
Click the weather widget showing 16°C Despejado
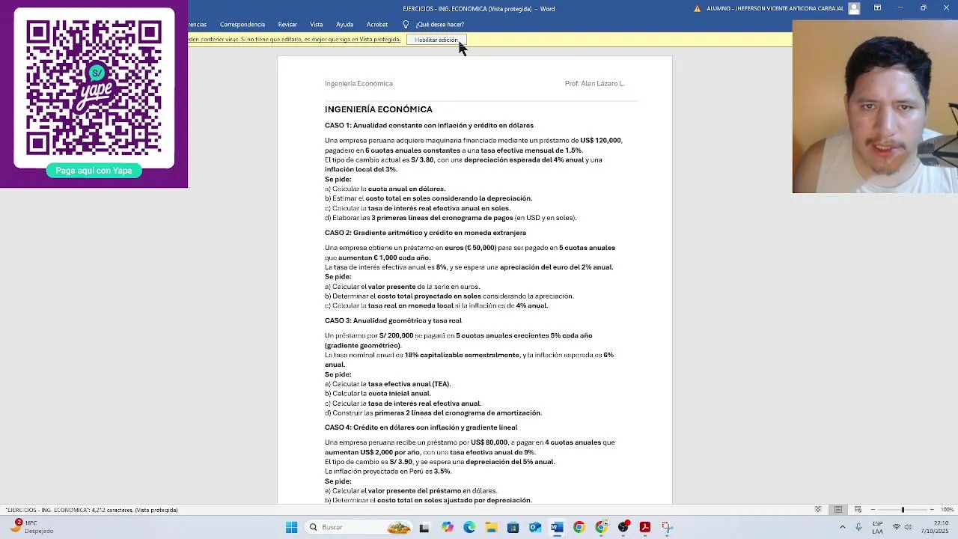tap(31, 527)
